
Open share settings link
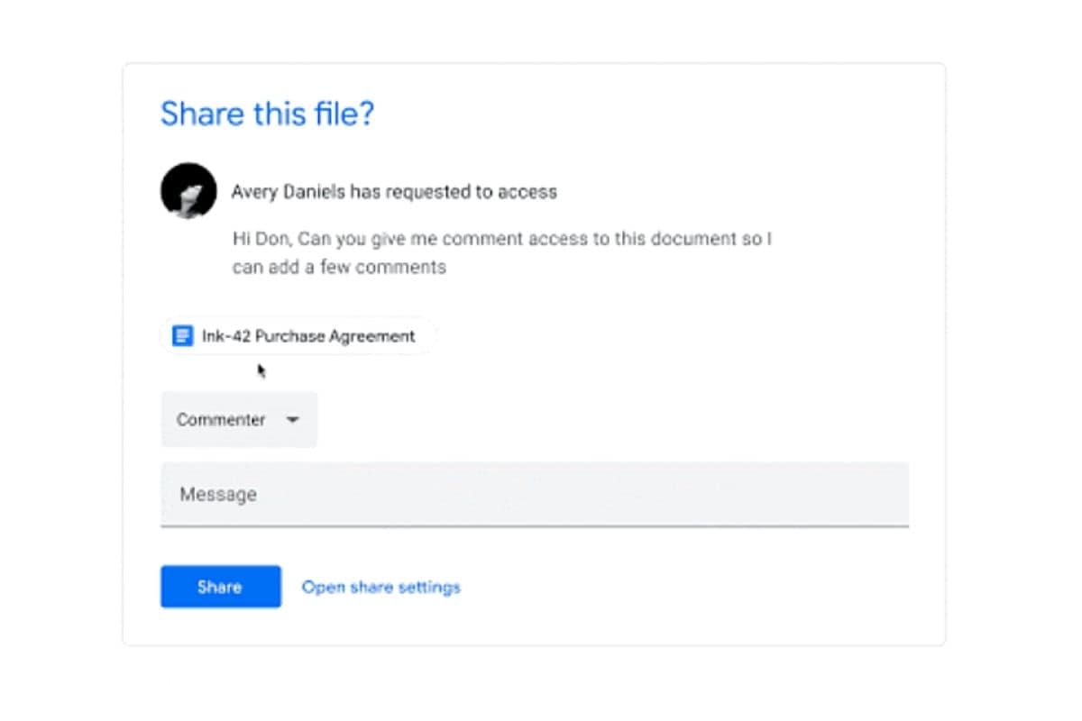pos(381,587)
